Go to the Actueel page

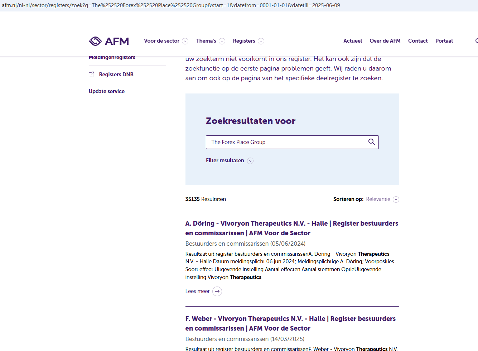point(353,41)
